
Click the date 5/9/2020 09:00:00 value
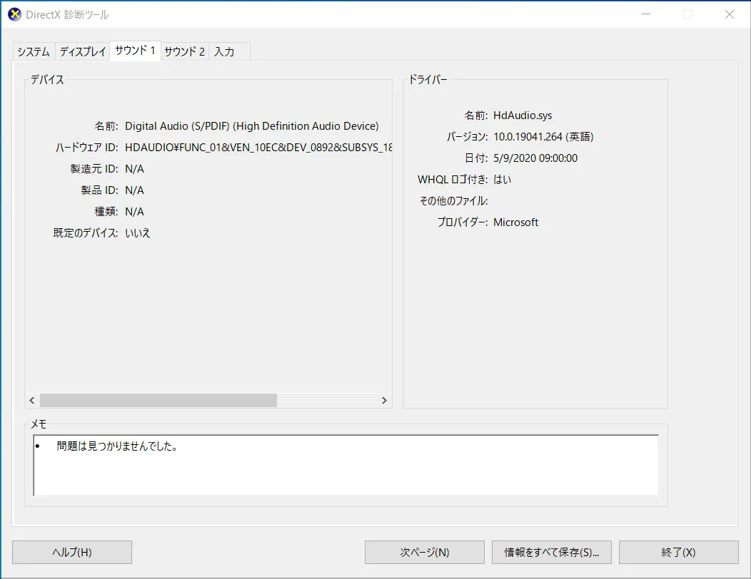point(535,158)
